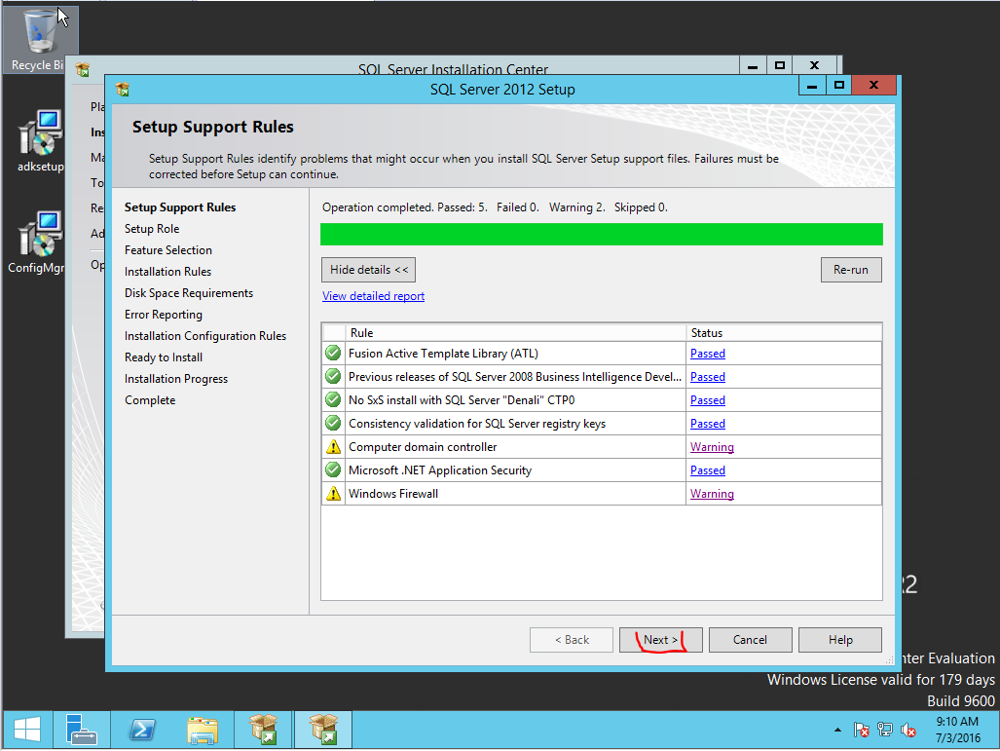Close the SQL Server 2012 Setup window

point(873,85)
